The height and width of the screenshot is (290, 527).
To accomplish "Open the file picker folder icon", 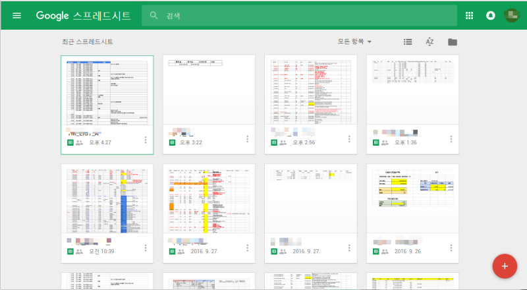I will (x=453, y=42).
